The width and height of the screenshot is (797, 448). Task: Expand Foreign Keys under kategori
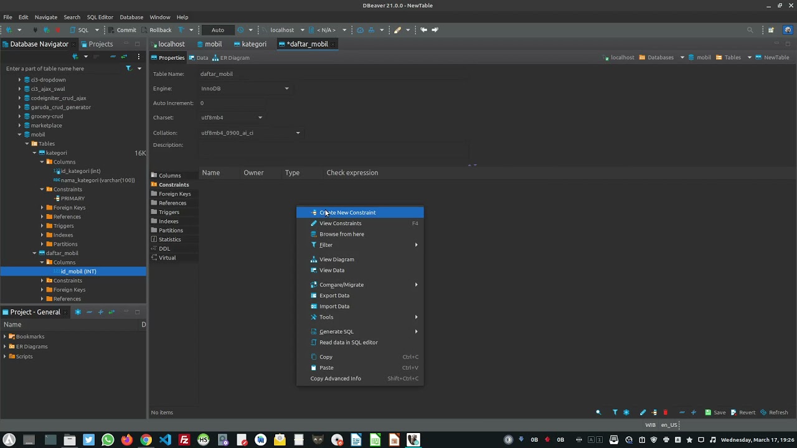point(42,208)
